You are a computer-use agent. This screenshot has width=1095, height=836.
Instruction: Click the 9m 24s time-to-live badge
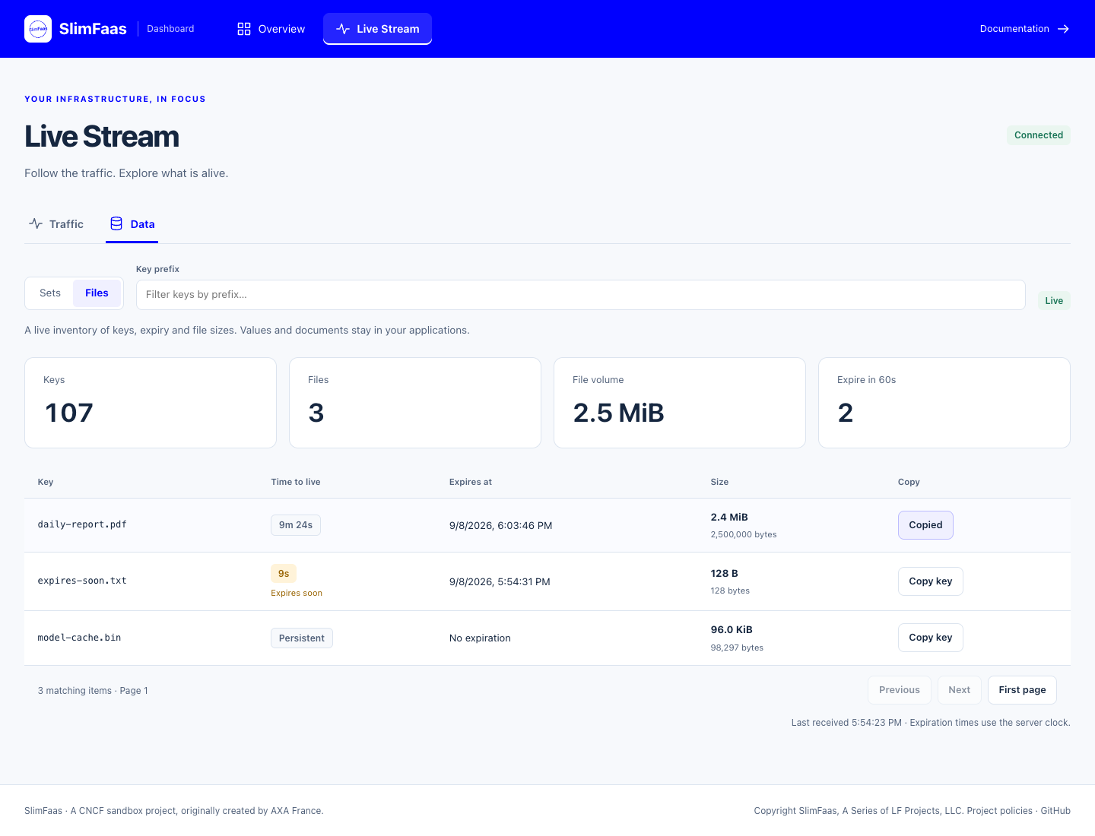click(x=296, y=525)
